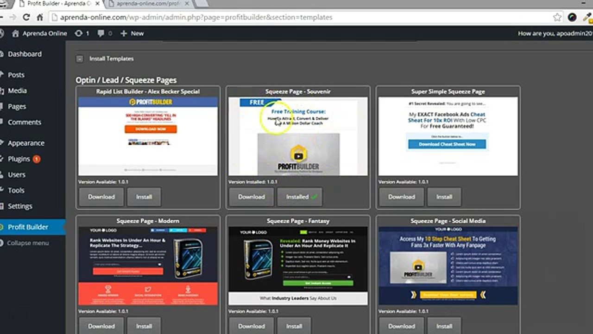Screen dimensions: 593x334
Task: Click the Super Simple Squeeze Page thumbnail
Action: pos(448,136)
